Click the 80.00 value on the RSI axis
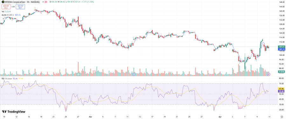 click(282, 78)
